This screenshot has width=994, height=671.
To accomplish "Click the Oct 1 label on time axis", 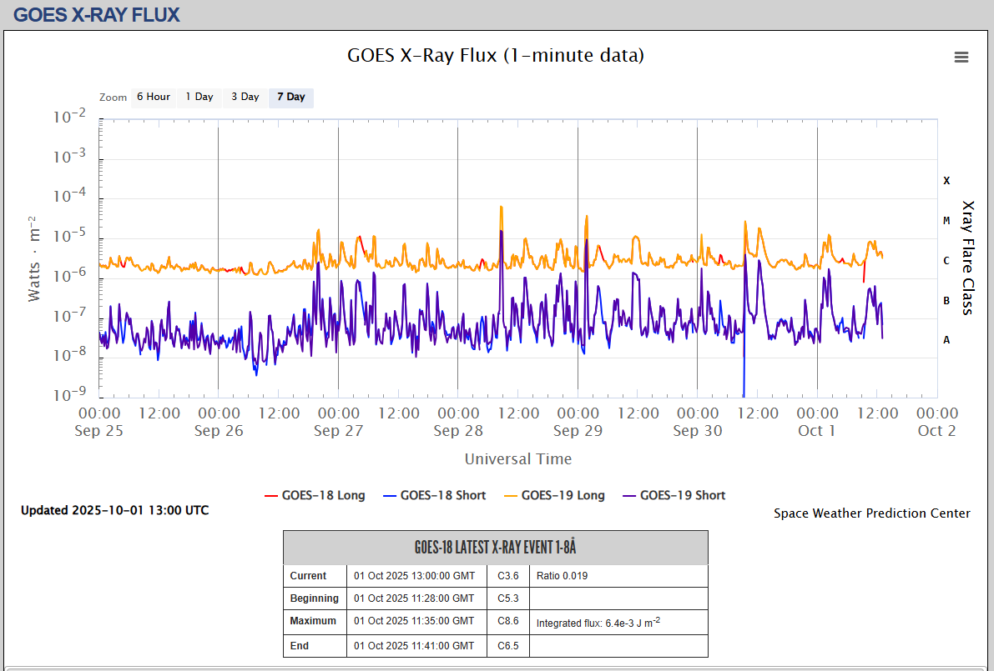I will 816,431.
